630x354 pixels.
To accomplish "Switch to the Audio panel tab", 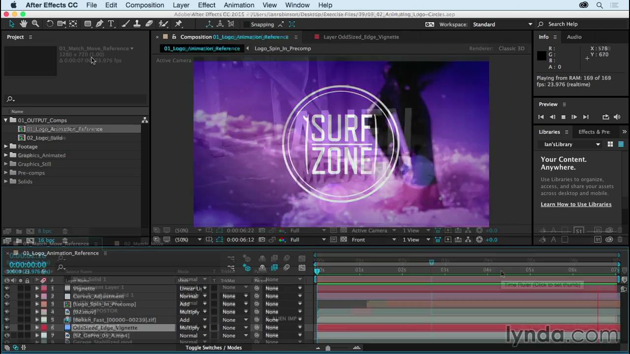I will click(x=574, y=37).
